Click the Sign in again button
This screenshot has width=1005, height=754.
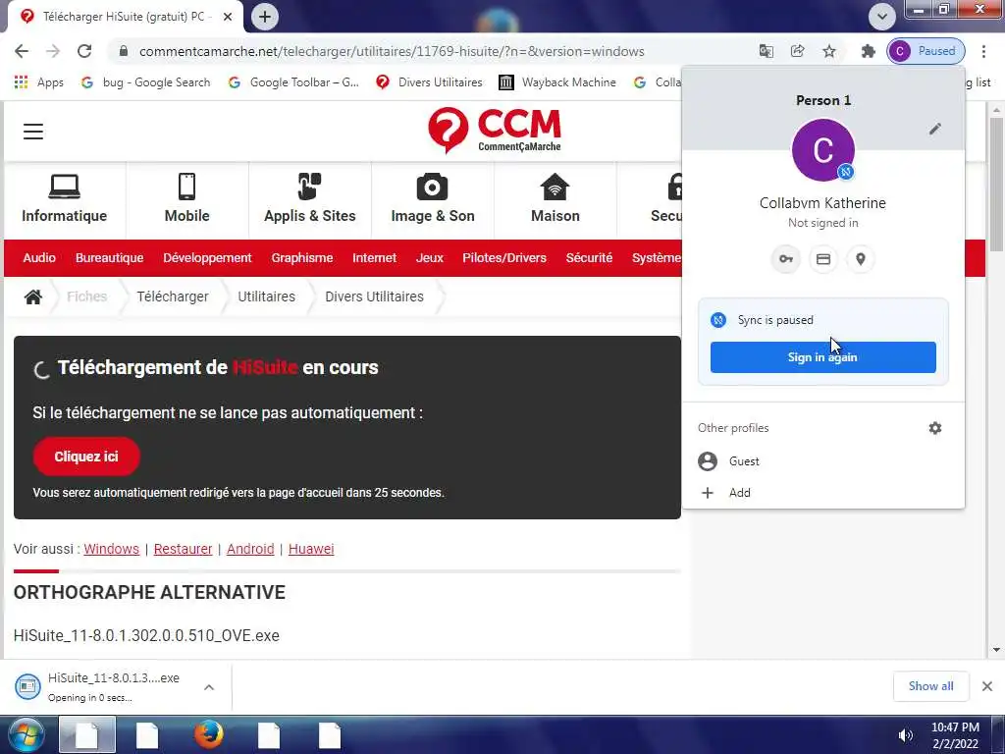(x=823, y=357)
